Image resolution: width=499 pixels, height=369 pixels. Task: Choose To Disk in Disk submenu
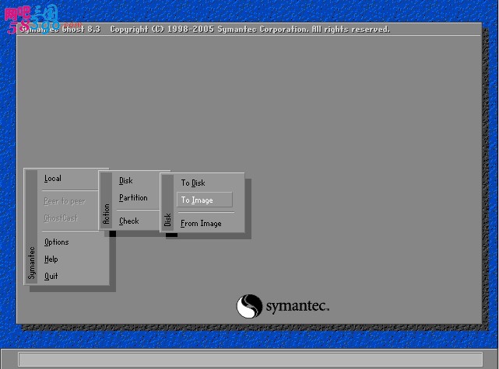pyautogui.click(x=193, y=183)
